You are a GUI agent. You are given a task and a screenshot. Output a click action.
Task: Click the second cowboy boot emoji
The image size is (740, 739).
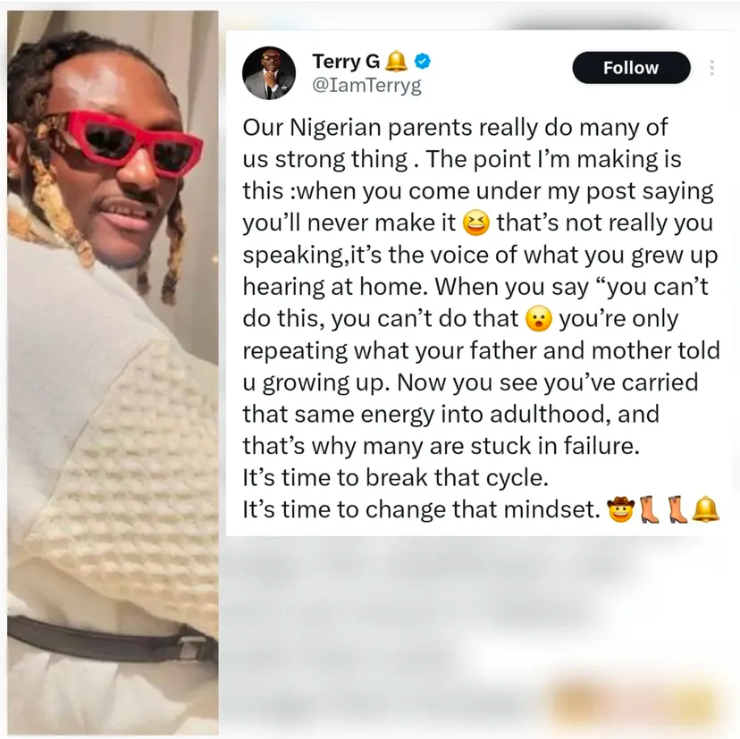point(678,509)
